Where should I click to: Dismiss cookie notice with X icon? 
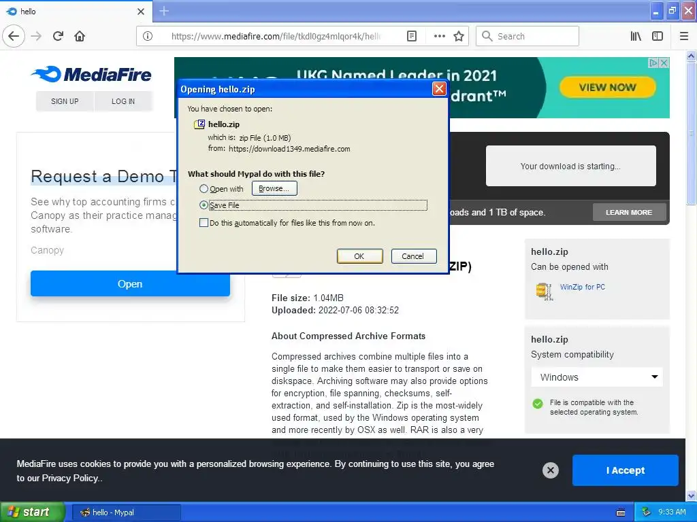tap(550, 470)
